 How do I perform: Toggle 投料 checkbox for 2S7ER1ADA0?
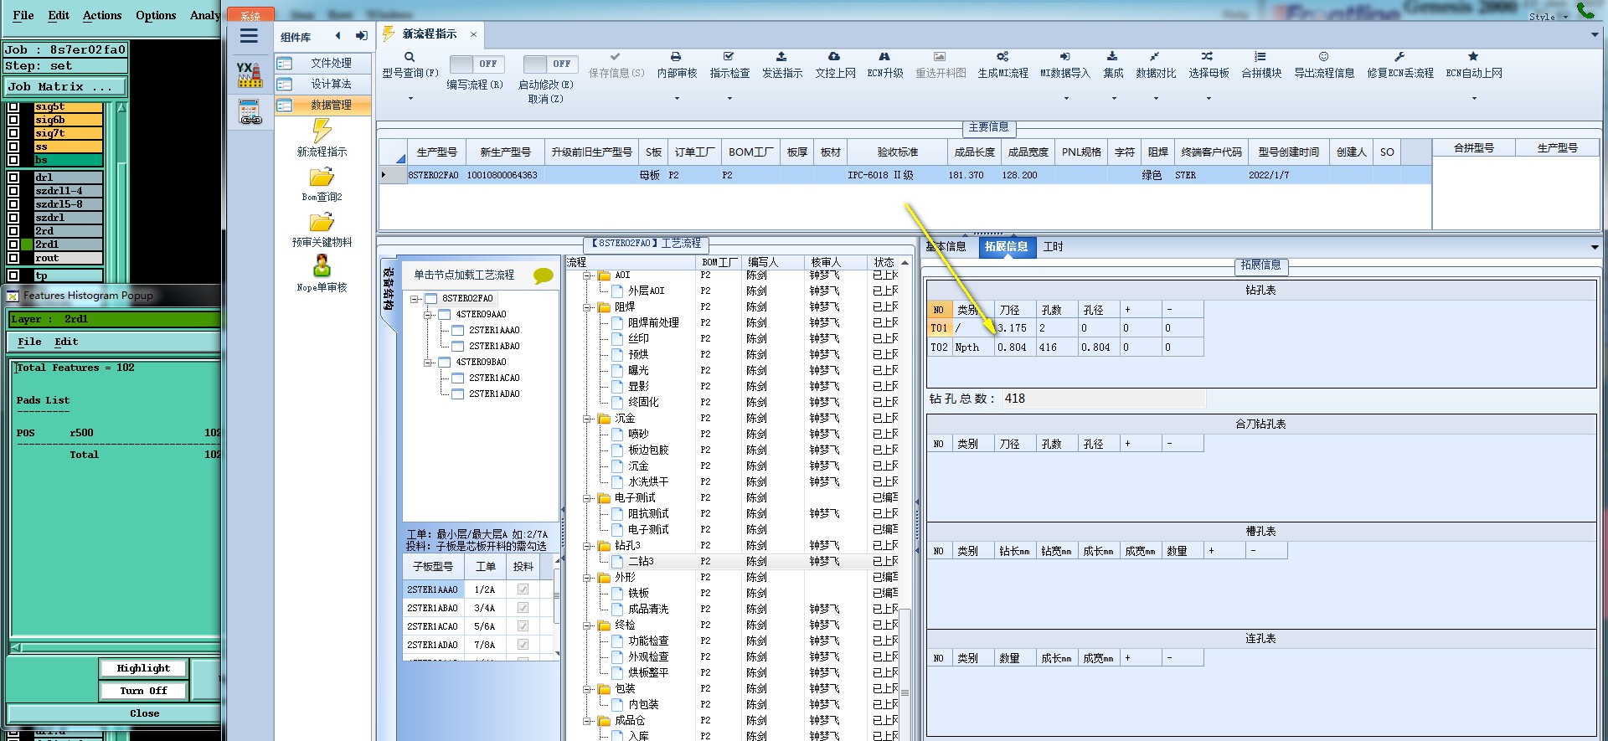pos(523,645)
